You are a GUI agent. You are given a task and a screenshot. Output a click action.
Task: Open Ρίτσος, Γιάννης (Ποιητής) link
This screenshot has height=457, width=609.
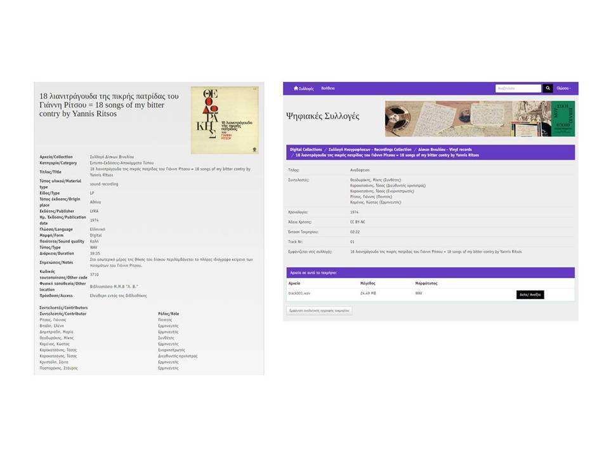point(371,197)
